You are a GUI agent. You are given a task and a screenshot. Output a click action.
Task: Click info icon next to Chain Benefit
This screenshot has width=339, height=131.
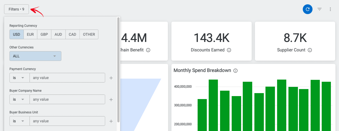click(148, 50)
